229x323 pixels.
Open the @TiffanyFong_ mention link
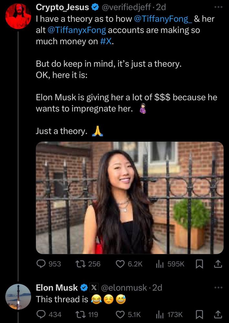(x=163, y=19)
